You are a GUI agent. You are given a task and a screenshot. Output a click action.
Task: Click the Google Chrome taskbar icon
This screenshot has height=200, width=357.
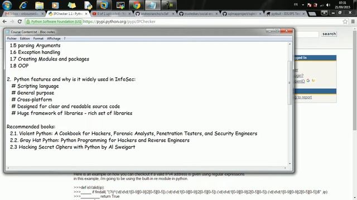point(137,5)
